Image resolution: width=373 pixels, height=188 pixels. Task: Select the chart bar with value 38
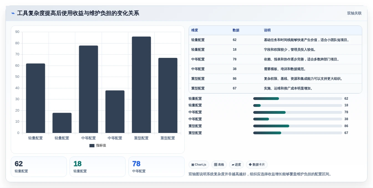115,112
